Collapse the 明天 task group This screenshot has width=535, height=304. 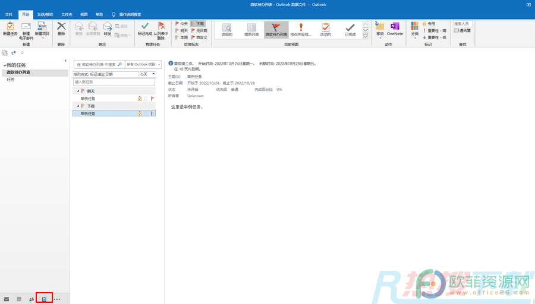(78, 91)
